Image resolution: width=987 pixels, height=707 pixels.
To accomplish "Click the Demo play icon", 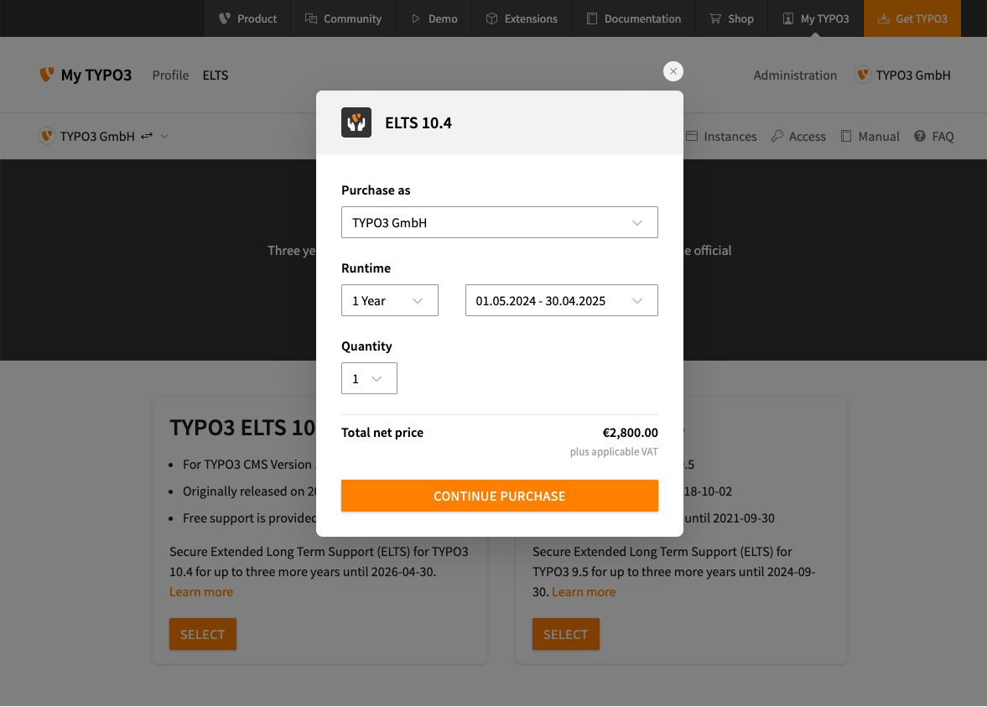I will [x=415, y=19].
